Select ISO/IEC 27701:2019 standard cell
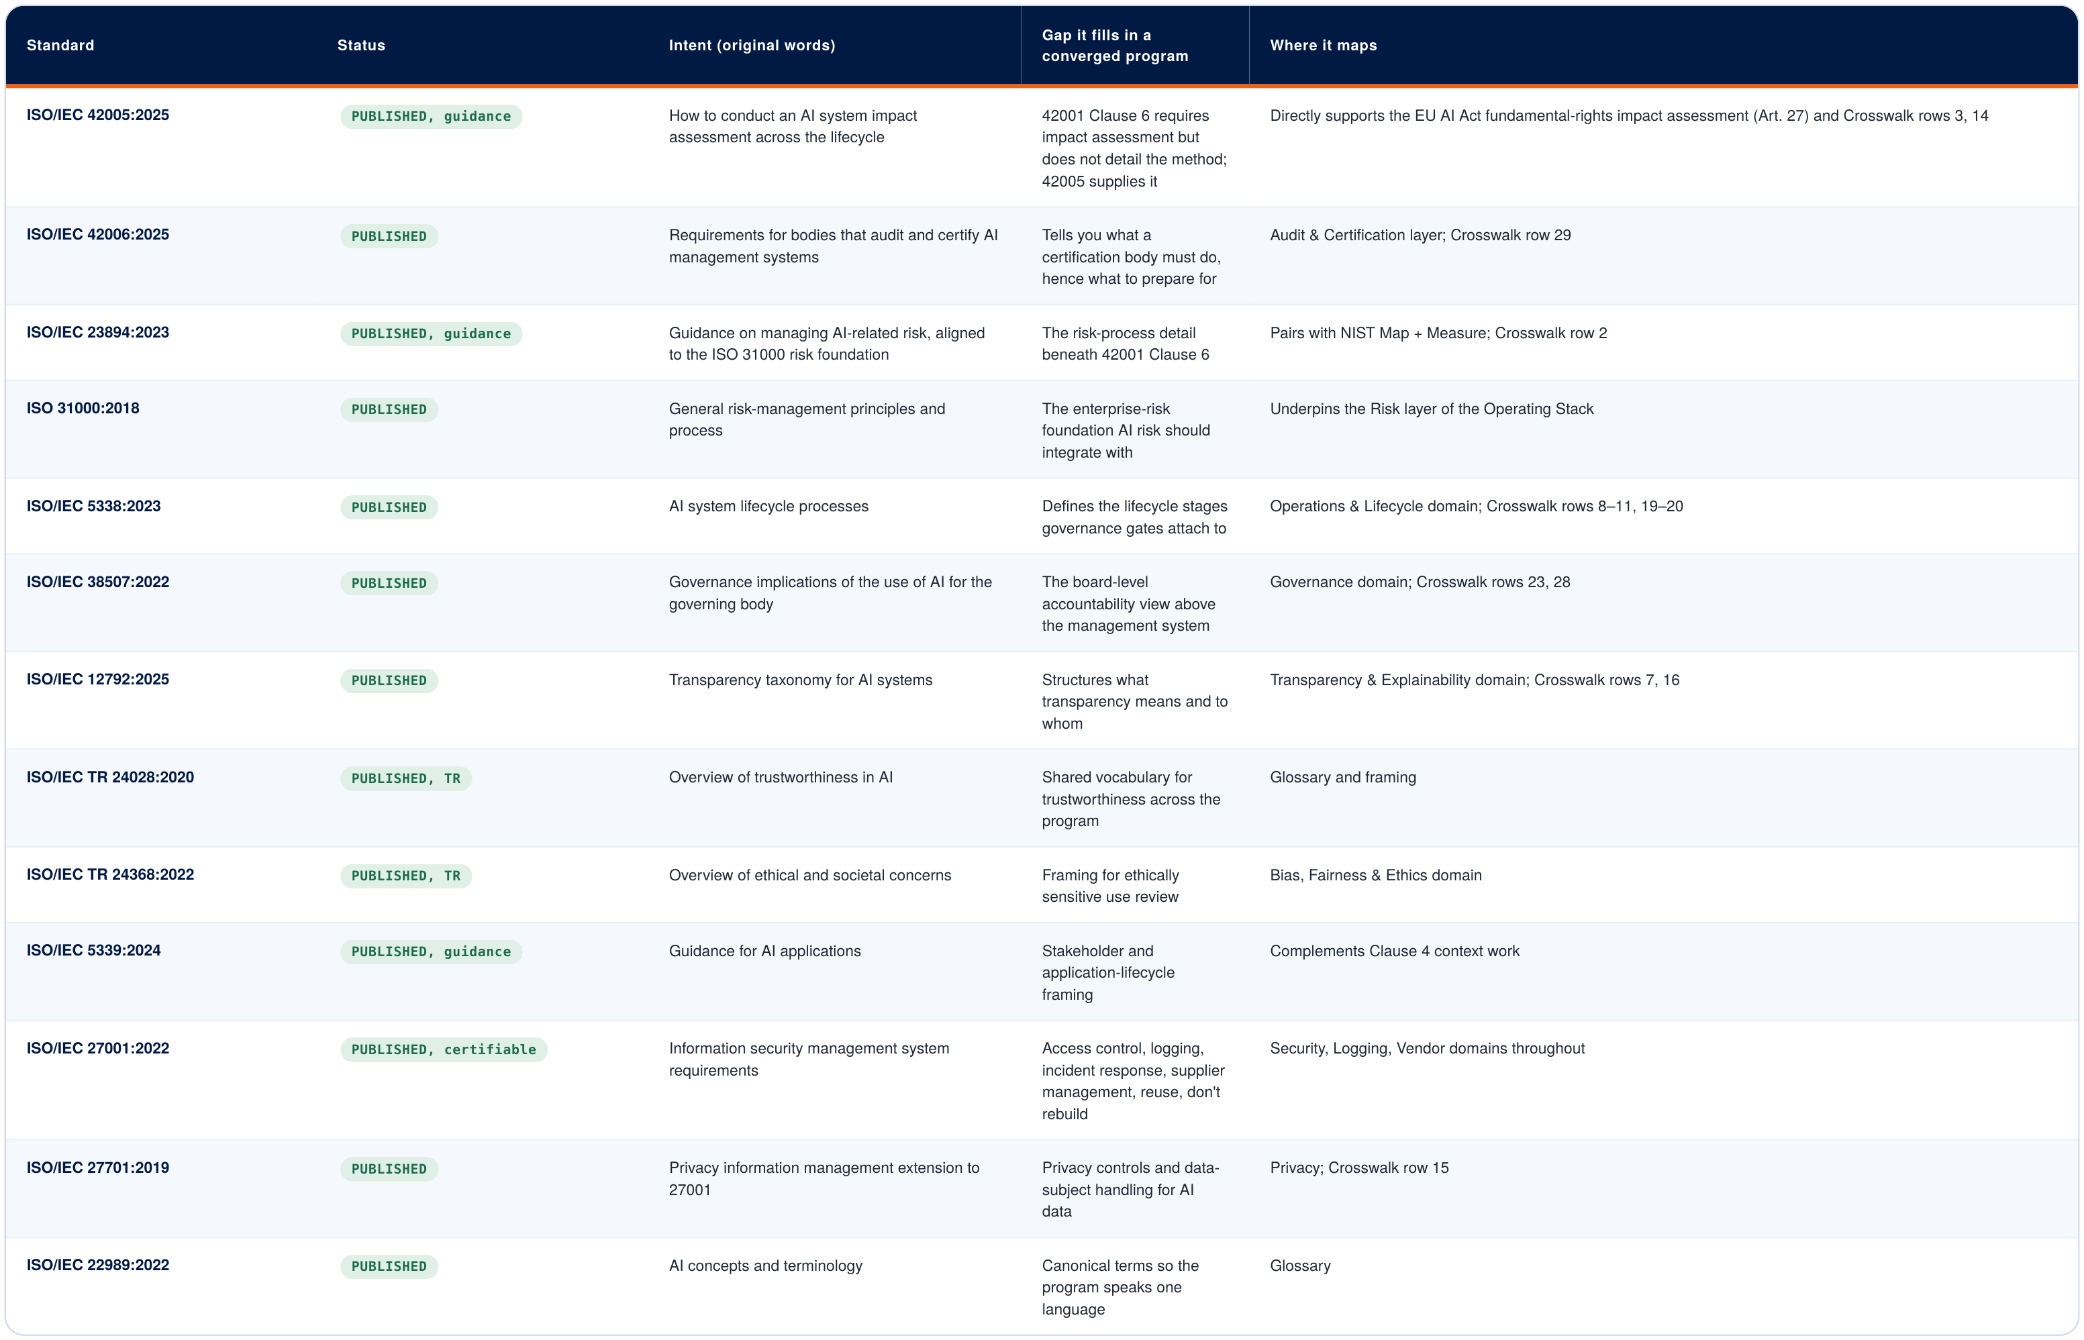 97,1168
